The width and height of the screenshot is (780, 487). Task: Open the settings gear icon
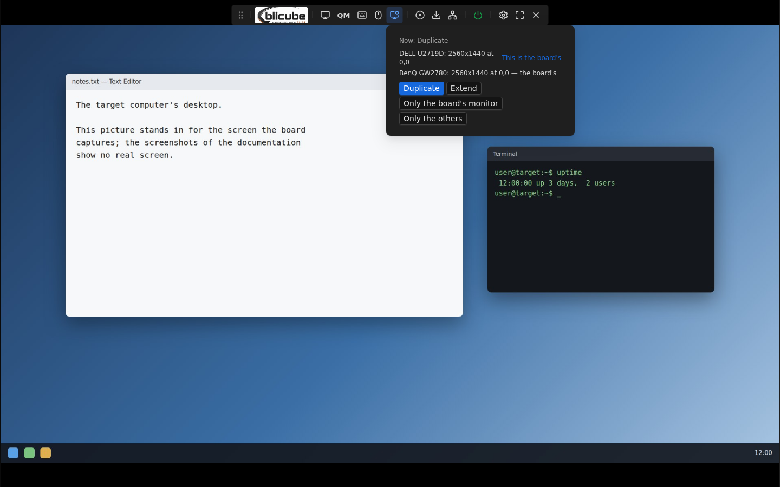(x=503, y=15)
